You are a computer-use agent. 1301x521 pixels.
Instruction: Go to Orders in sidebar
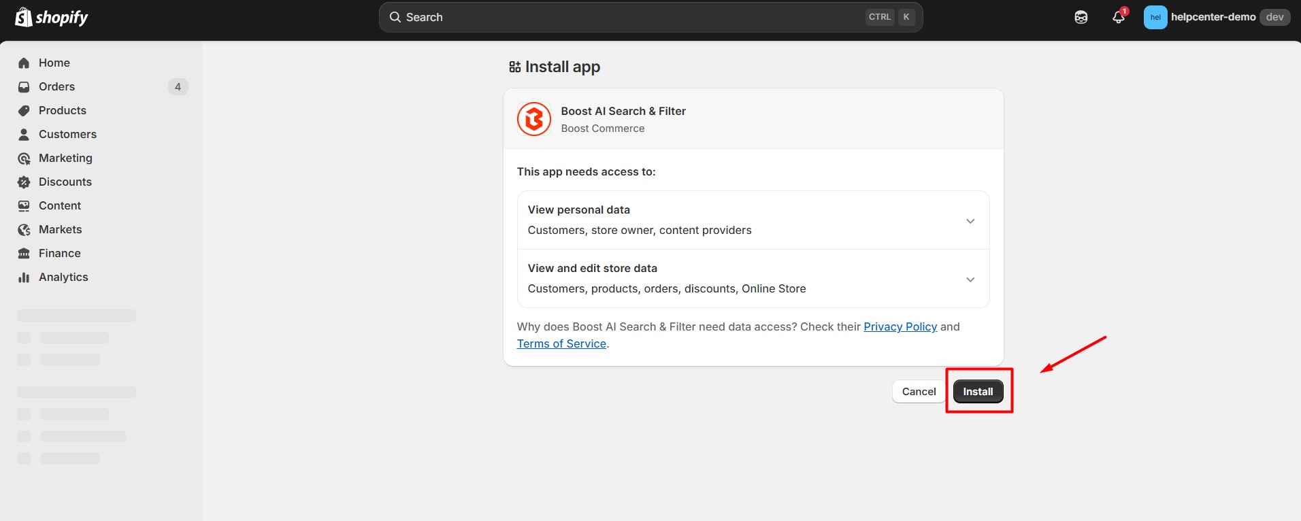[x=57, y=87]
